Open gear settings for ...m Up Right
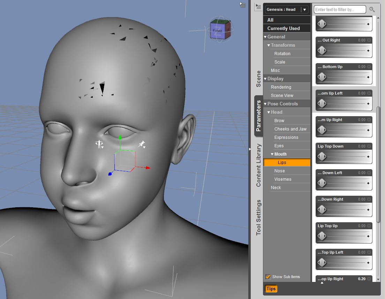This screenshot has width=385, height=299. [369, 120]
